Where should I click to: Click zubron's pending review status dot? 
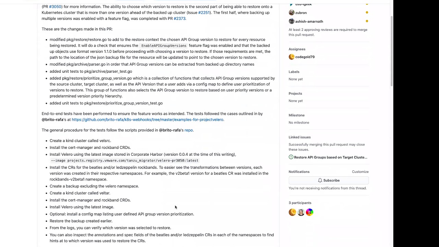click(367, 13)
